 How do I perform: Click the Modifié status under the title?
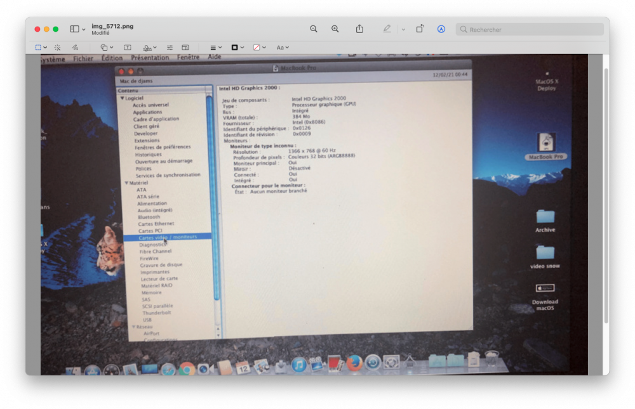click(100, 33)
